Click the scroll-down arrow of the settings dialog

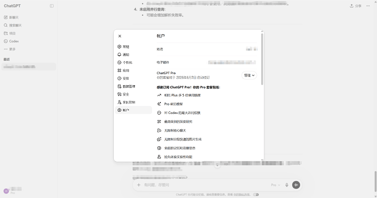[x=262, y=160]
